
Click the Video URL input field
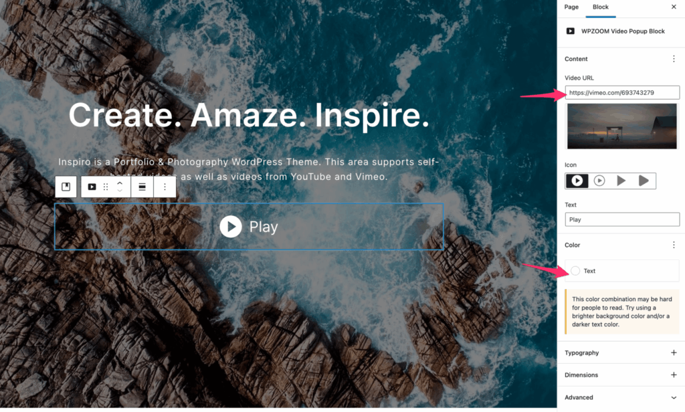tap(622, 92)
